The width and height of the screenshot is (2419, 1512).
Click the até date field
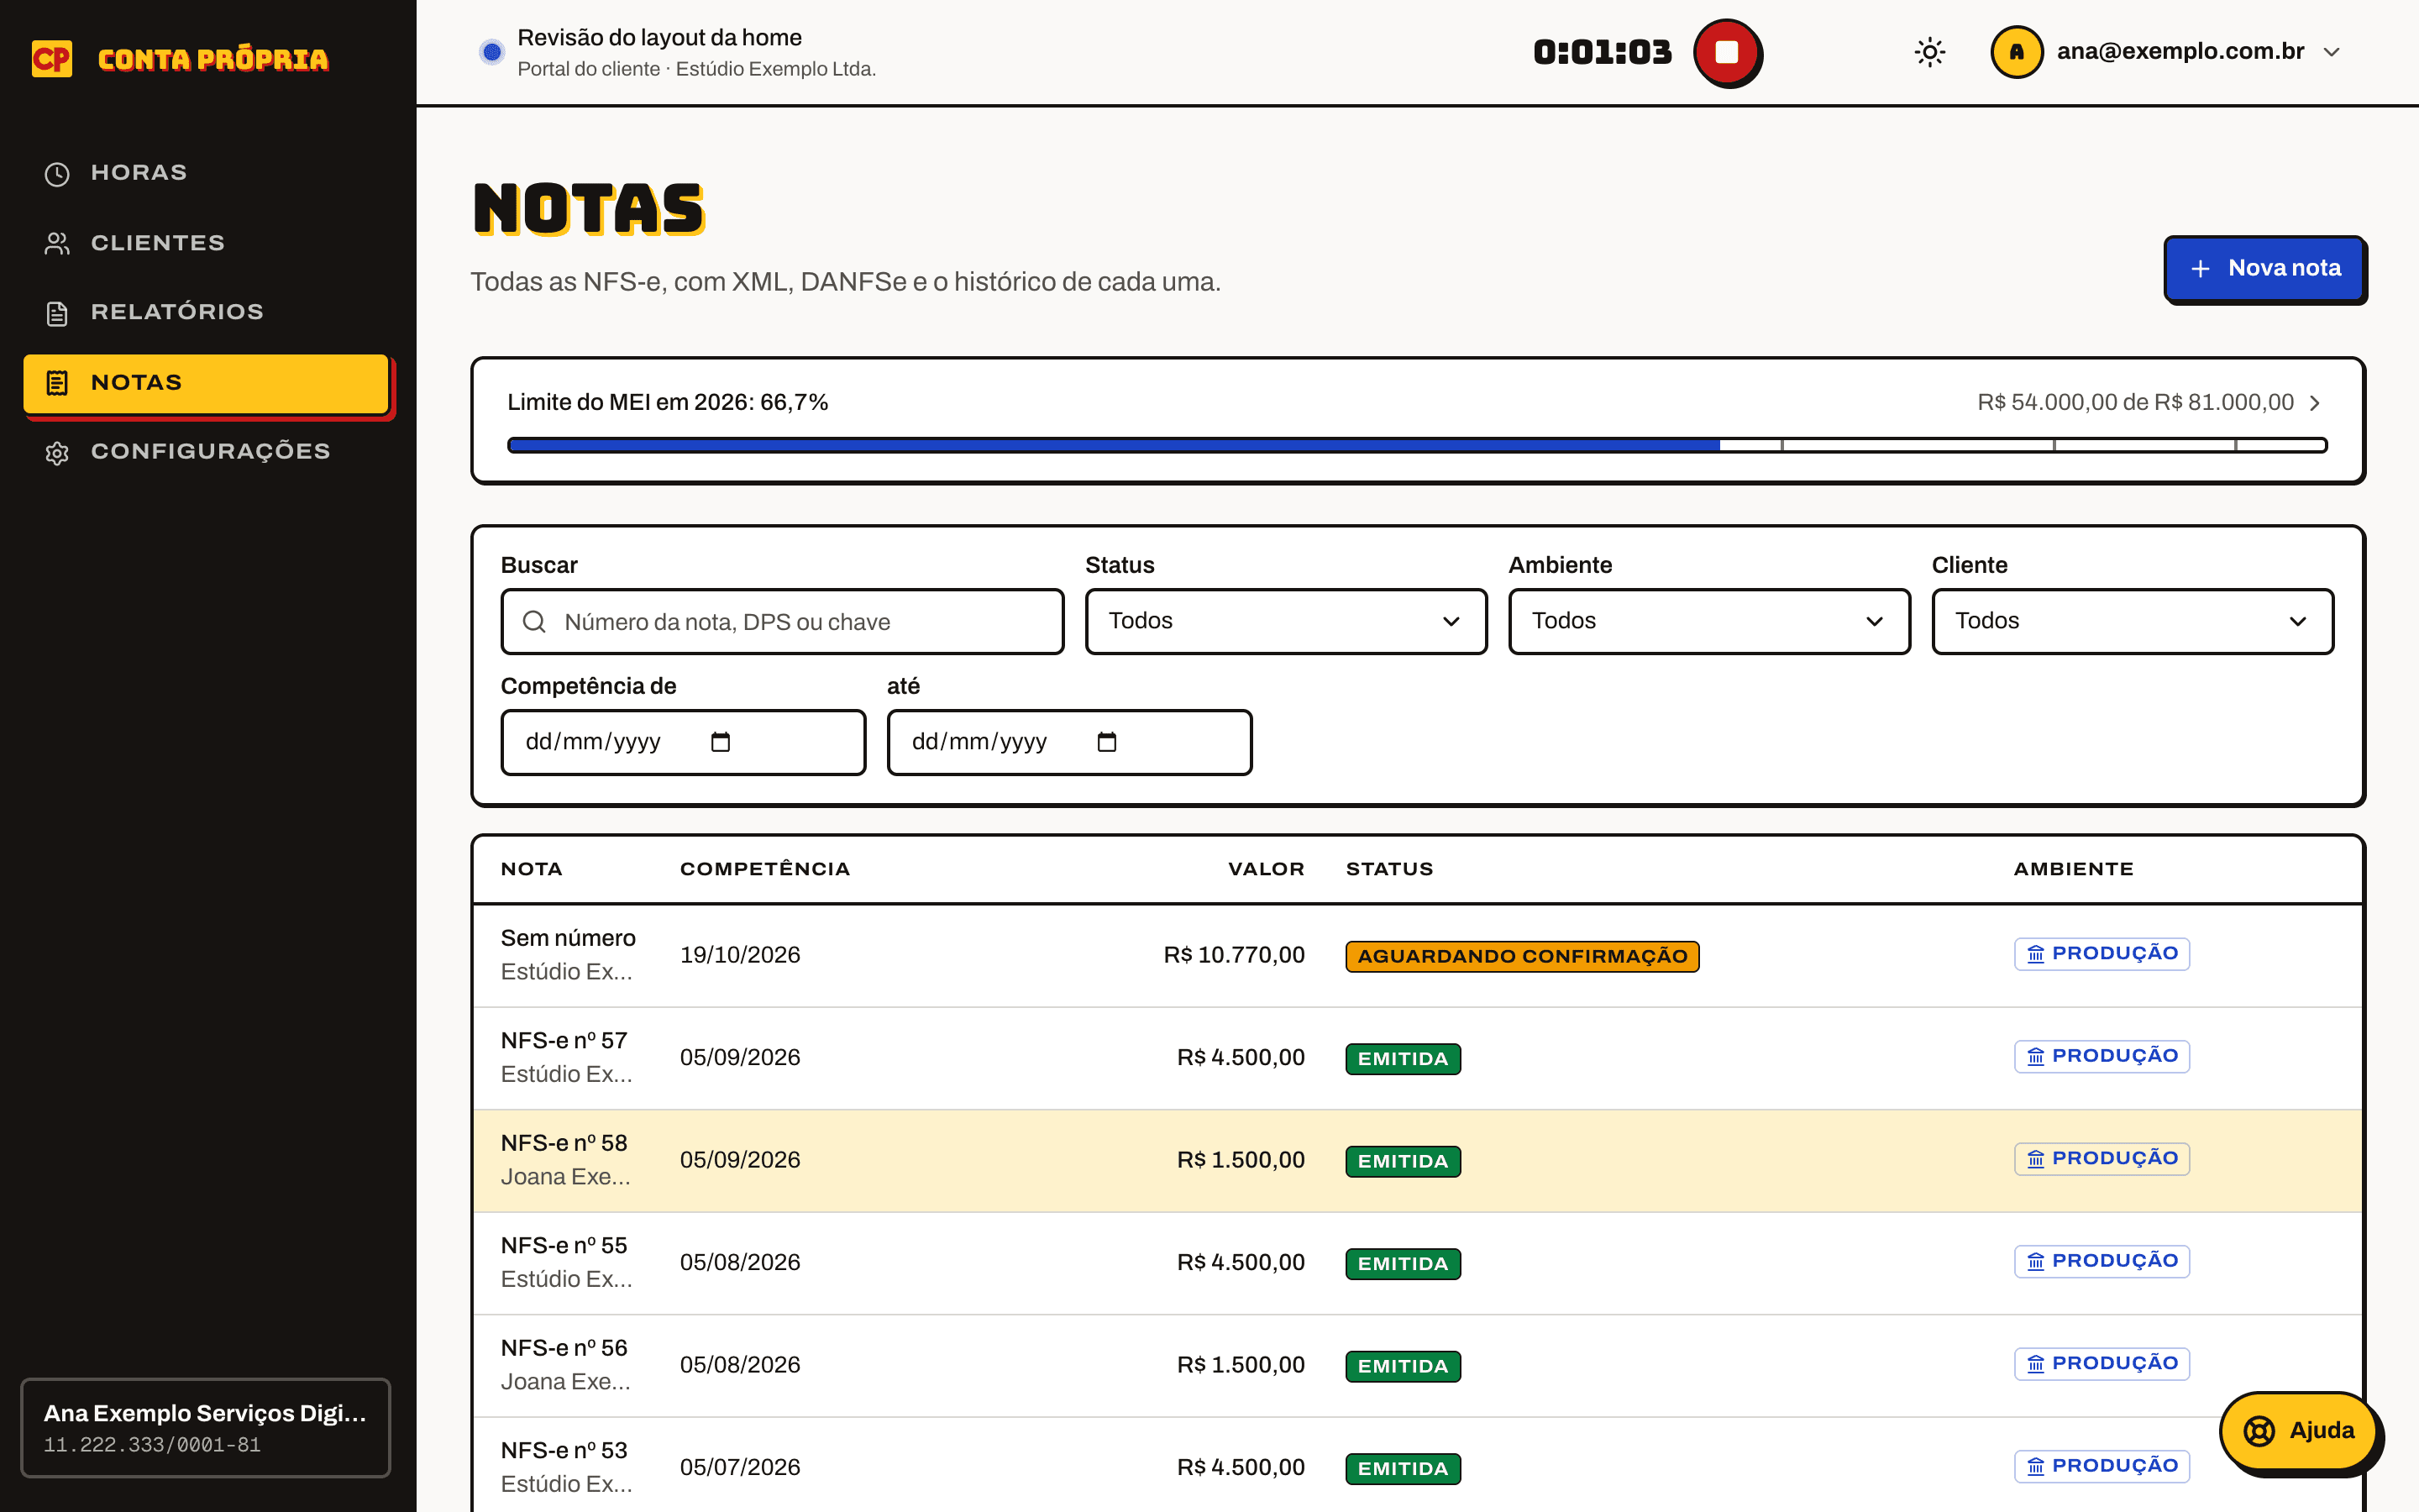pos(1069,742)
